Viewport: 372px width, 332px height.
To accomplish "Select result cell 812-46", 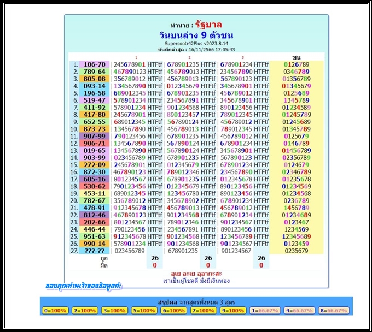I will click(95, 215).
